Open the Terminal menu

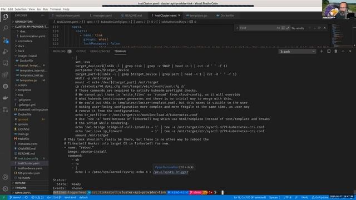[56, 9]
